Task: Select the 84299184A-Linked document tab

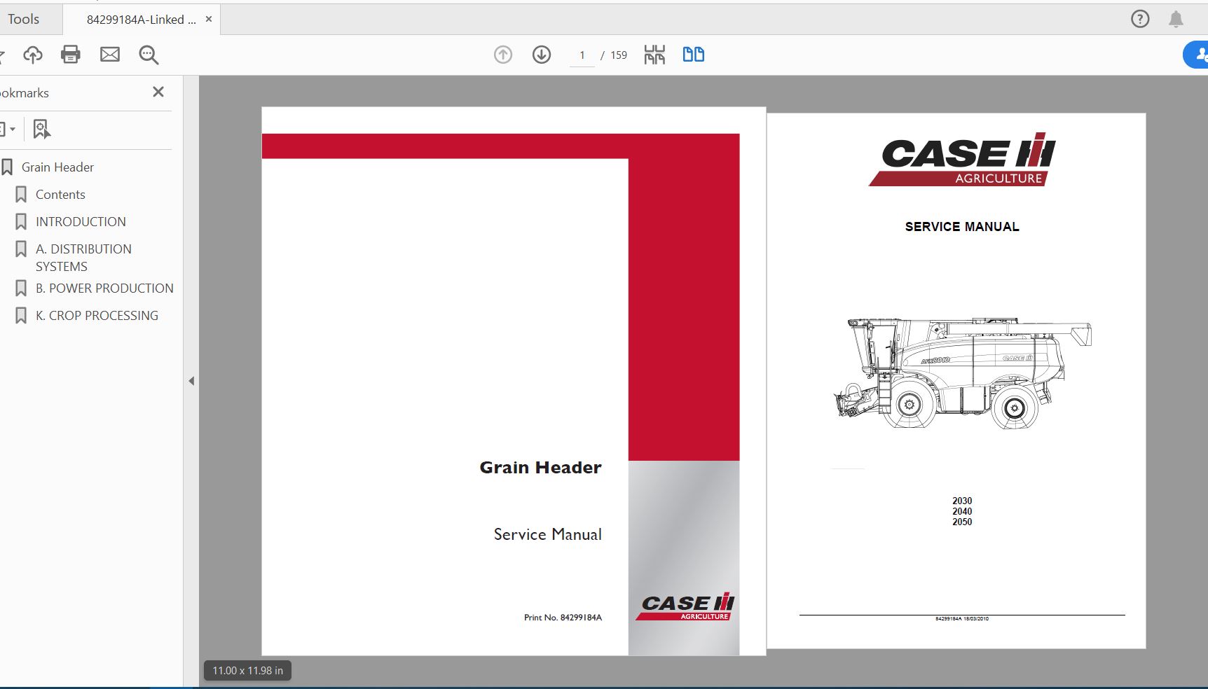Action: coord(140,19)
